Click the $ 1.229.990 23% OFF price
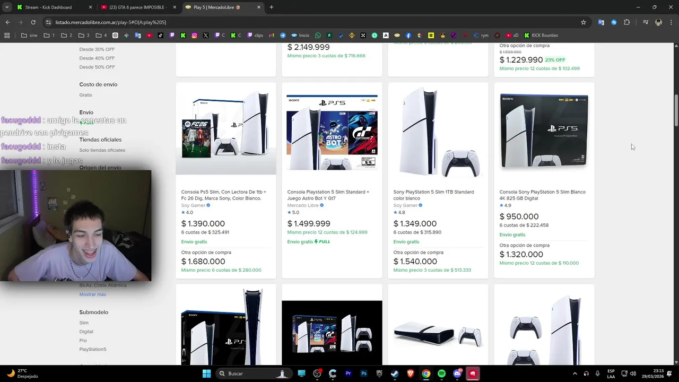The image size is (679, 382). pyautogui.click(x=521, y=60)
